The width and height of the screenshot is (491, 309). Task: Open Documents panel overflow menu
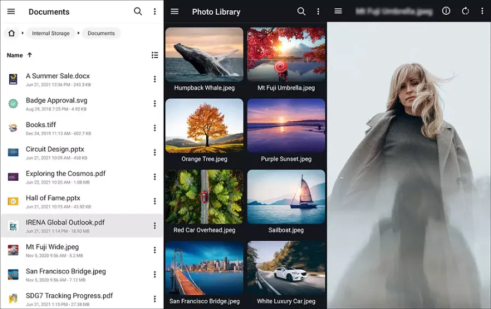click(155, 11)
